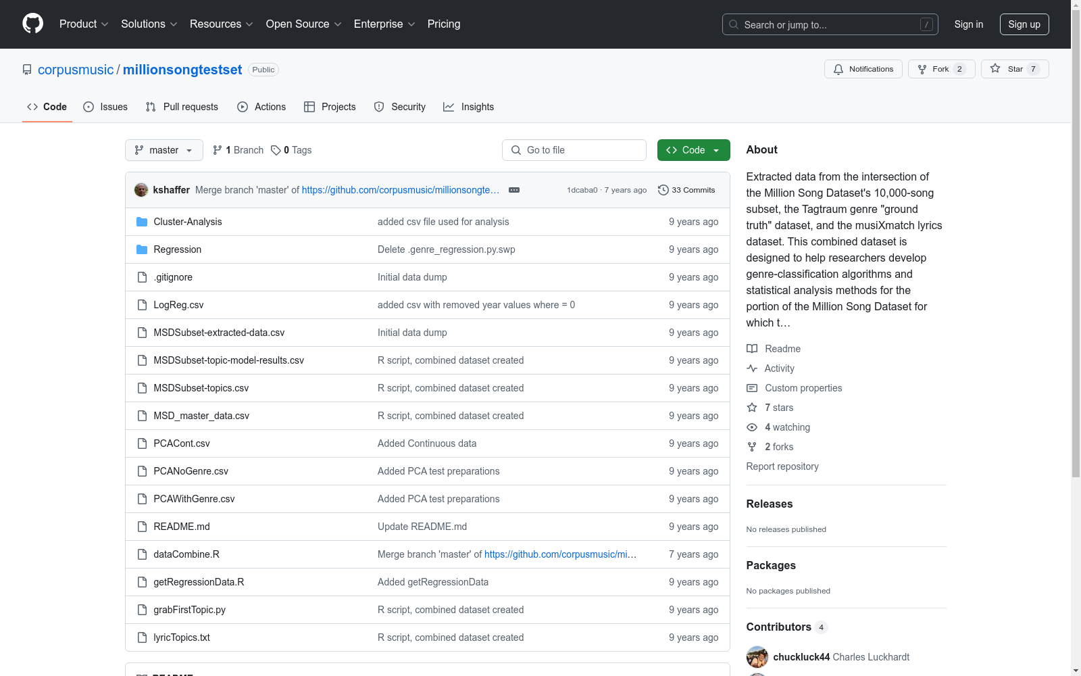Expand the Enterprise menu
Viewport: 1081px width, 676px height.
(x=384, y=24)
